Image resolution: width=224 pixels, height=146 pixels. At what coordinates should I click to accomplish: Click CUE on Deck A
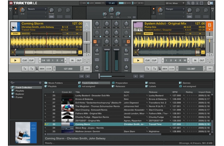[x=25, y=60]
